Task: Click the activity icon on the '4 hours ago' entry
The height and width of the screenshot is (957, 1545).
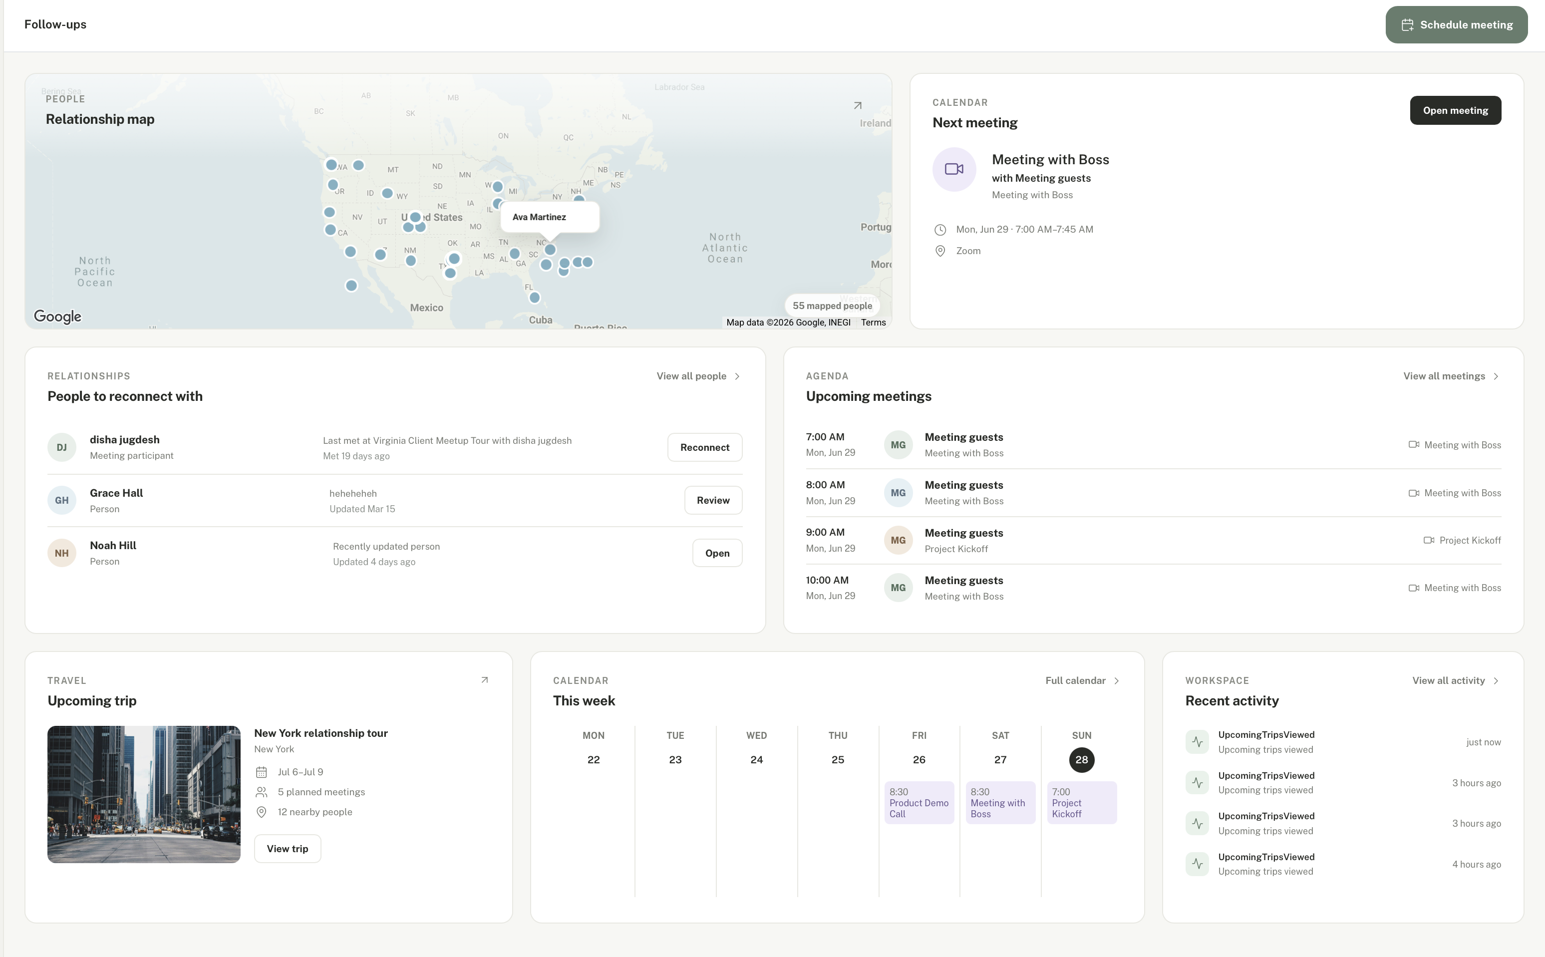Action: [x=1197, y=864]
